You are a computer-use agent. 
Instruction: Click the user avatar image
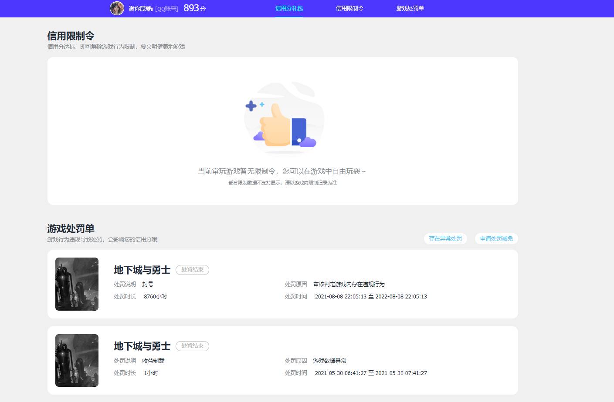117,8
